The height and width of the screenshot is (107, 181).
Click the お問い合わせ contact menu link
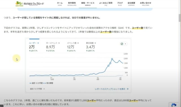(145, 4)
